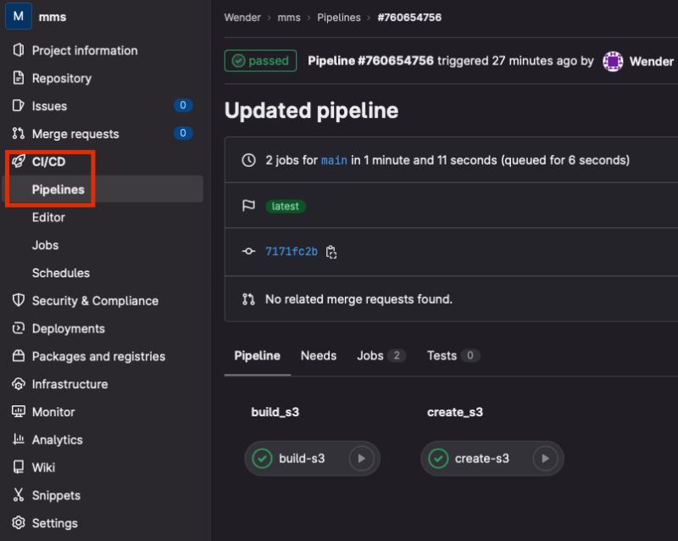Switch to the Needs tab
Image resolution: width=678 pixels, height=541 pixels.
319,356
